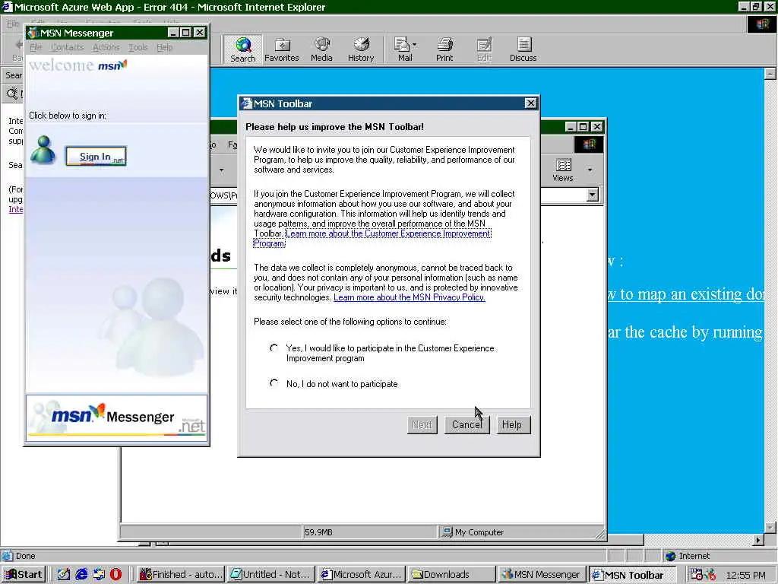The image size is (778, 584).
Task: Click the Done status text in IE
Action: 25,556
